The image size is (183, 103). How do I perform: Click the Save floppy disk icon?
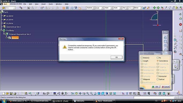coord(11,93)
